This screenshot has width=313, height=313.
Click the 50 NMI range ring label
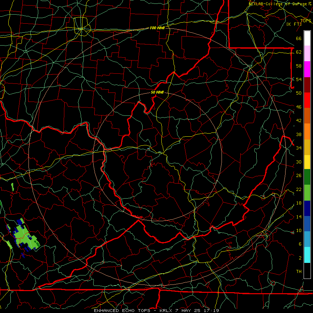coord(157,92)
